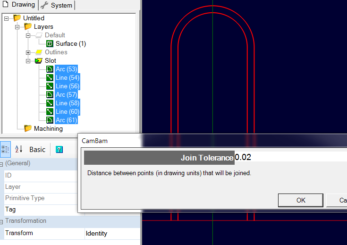This screenshot has height=245, width=347.
Task: Click the yellow Outlines layer icon
Action: (x=39, y=52)
